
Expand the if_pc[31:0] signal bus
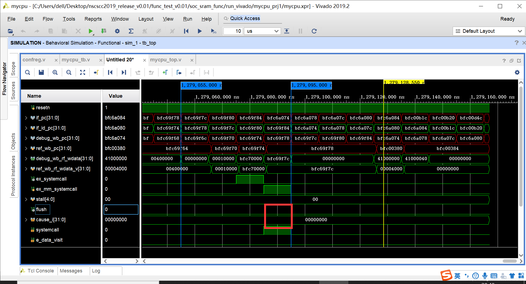coord(26,118)
